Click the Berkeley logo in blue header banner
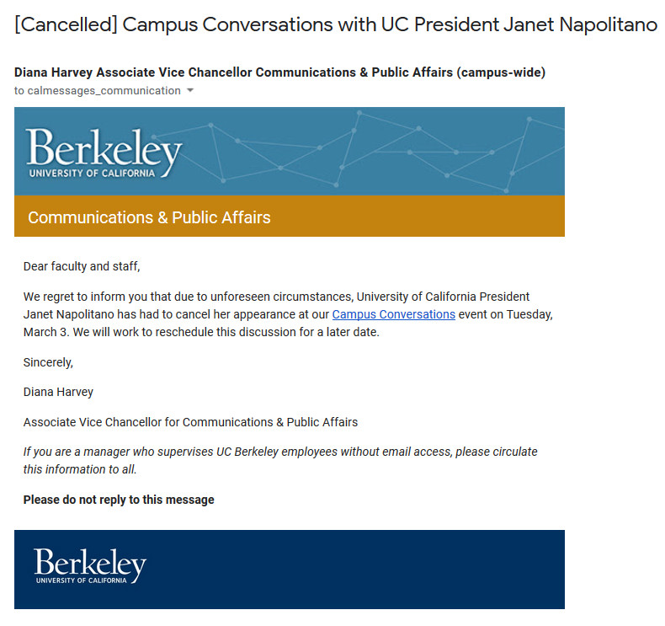The height and width of the screenshot is (626, 665). [x=104, y=152]
